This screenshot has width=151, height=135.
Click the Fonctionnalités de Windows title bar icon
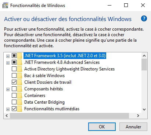coord(5,6)
